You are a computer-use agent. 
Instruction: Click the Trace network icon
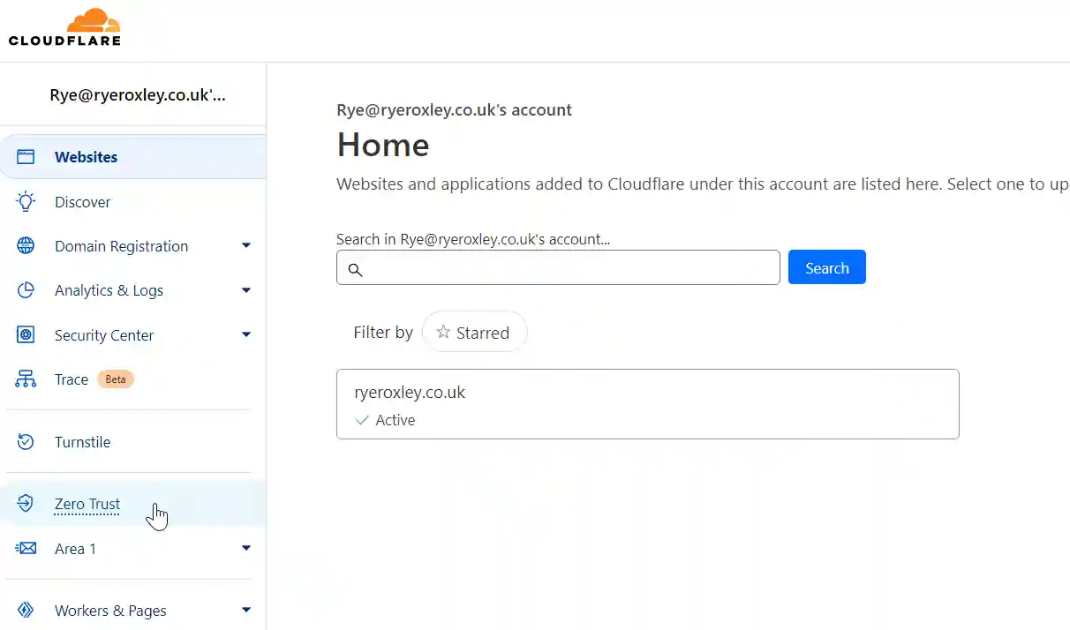click(25, 379)
